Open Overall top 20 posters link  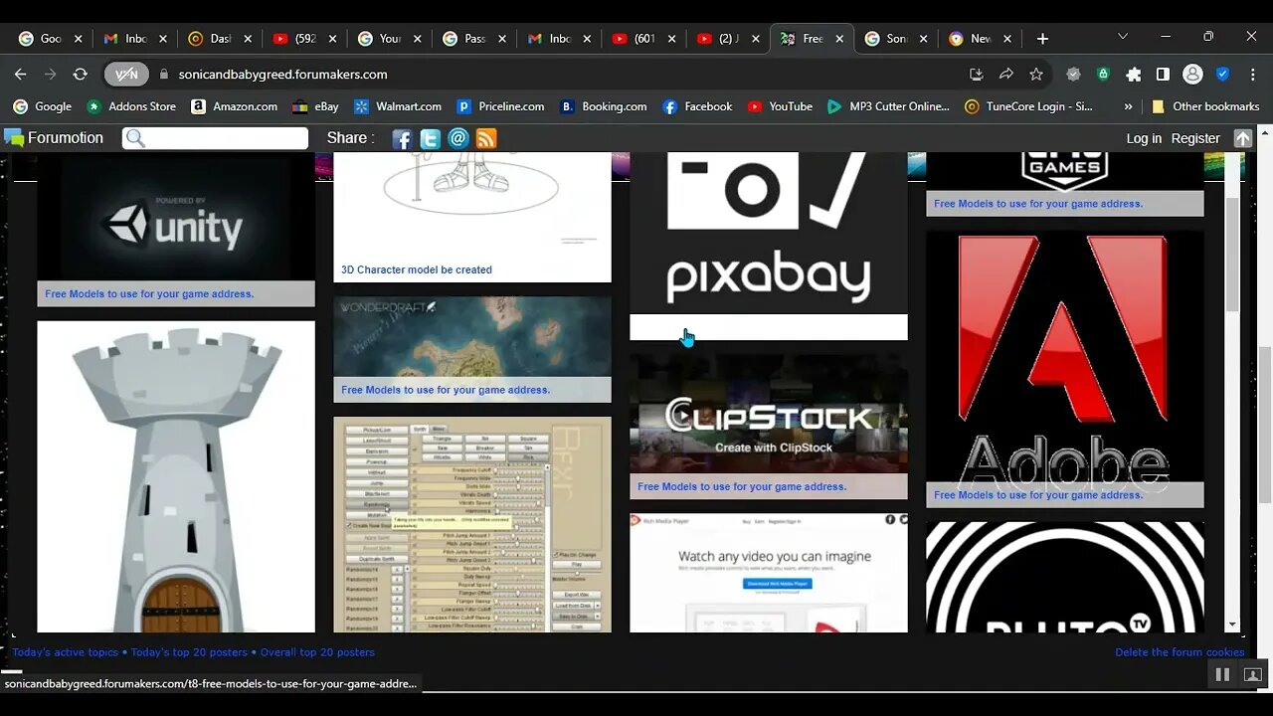(318, 652)
